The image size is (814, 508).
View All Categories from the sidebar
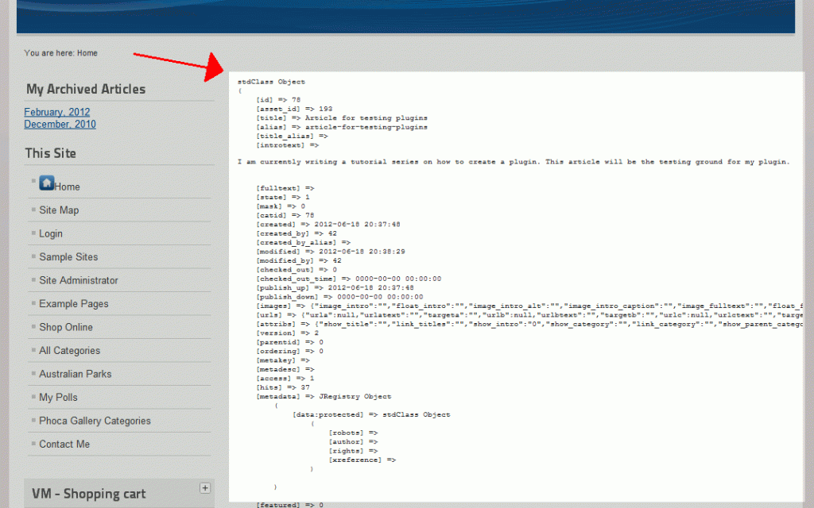click(x=70, y=351)
